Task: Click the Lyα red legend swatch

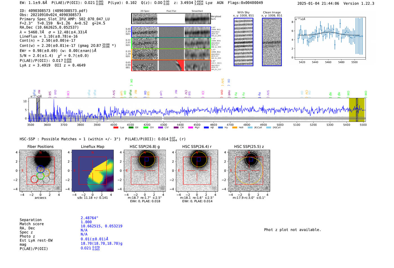Action: pyautogui.click(x=116, y=128)
